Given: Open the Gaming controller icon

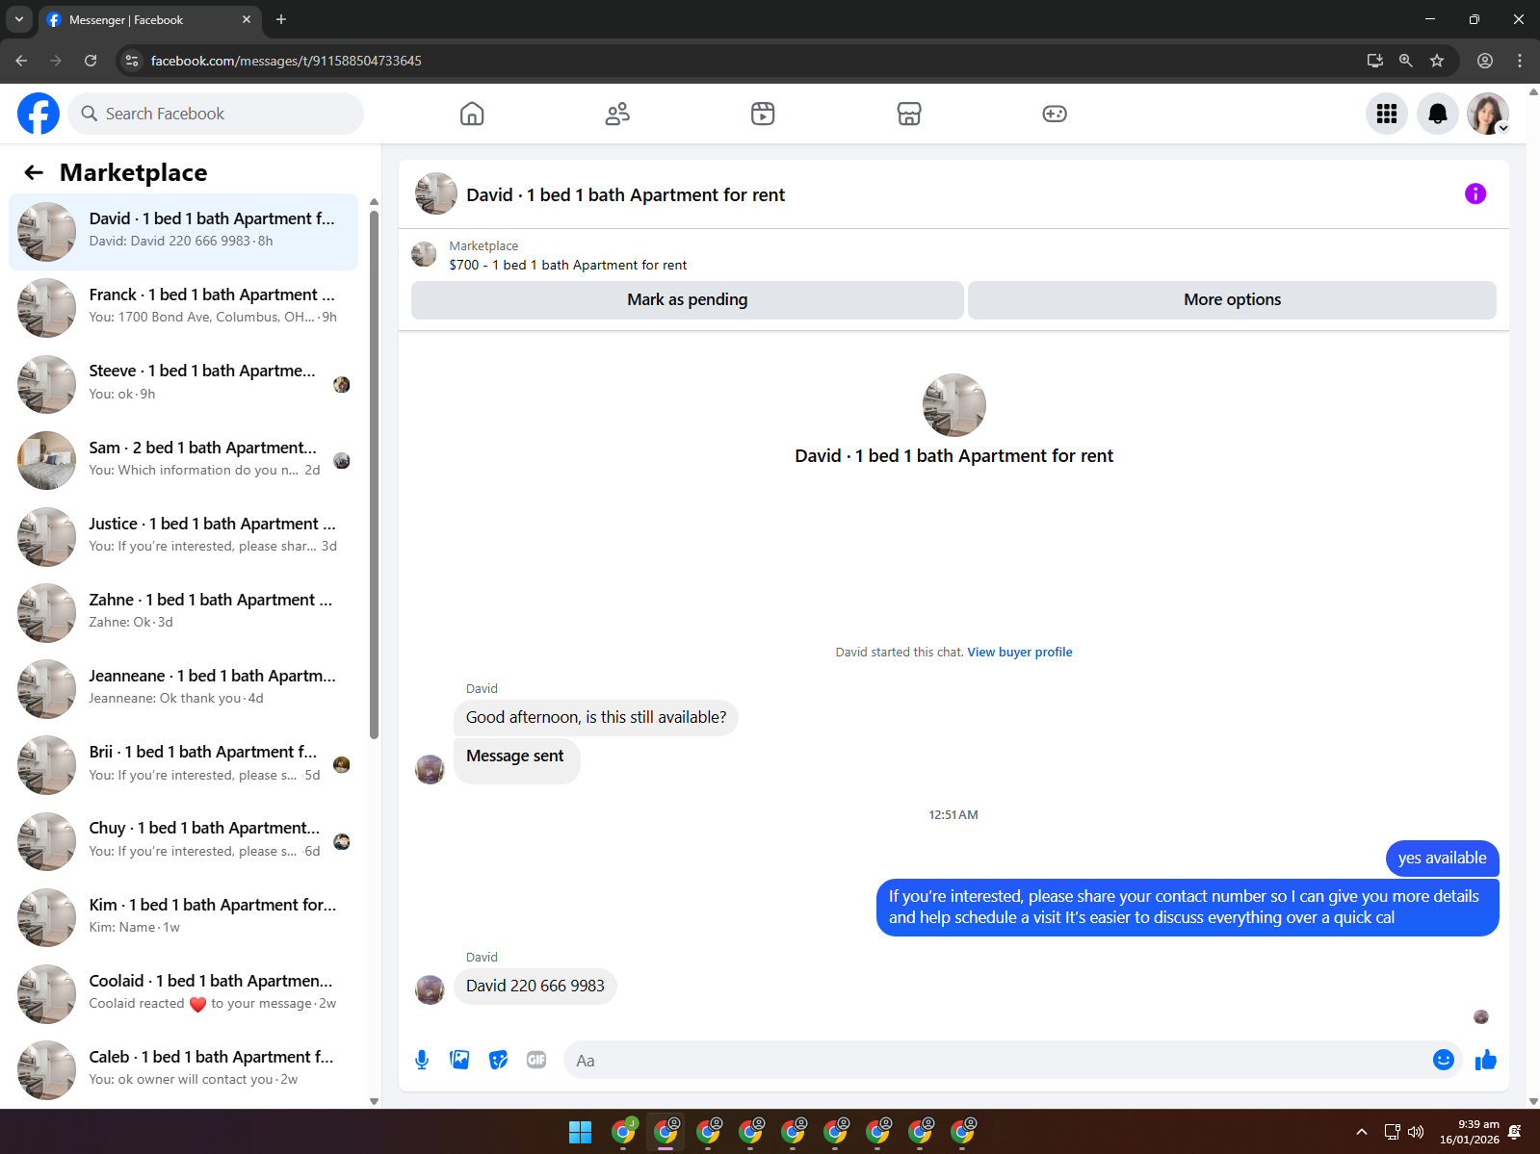Looking at the screenshot, I should pyautogui.click(x=1055, y=114).
